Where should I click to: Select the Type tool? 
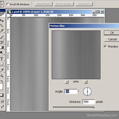click(x=1, y=59)
